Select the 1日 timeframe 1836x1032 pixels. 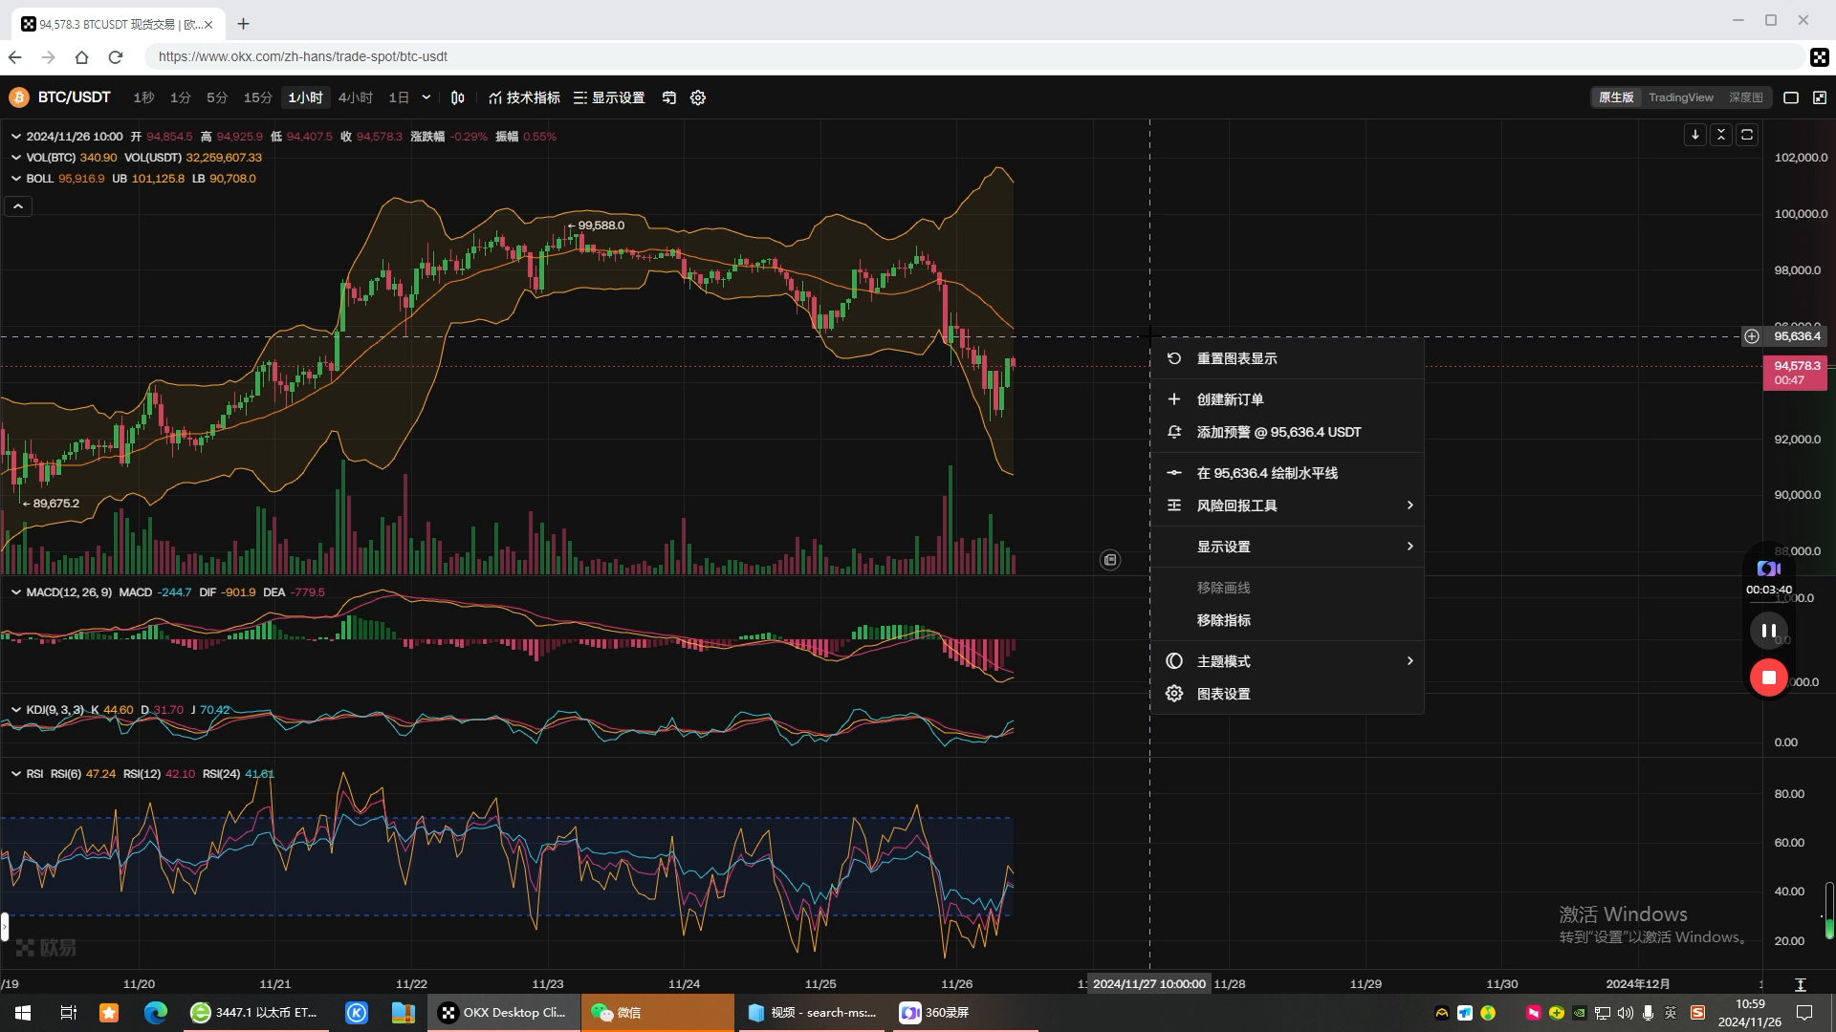pyautogui.click(x=399, y=97)
